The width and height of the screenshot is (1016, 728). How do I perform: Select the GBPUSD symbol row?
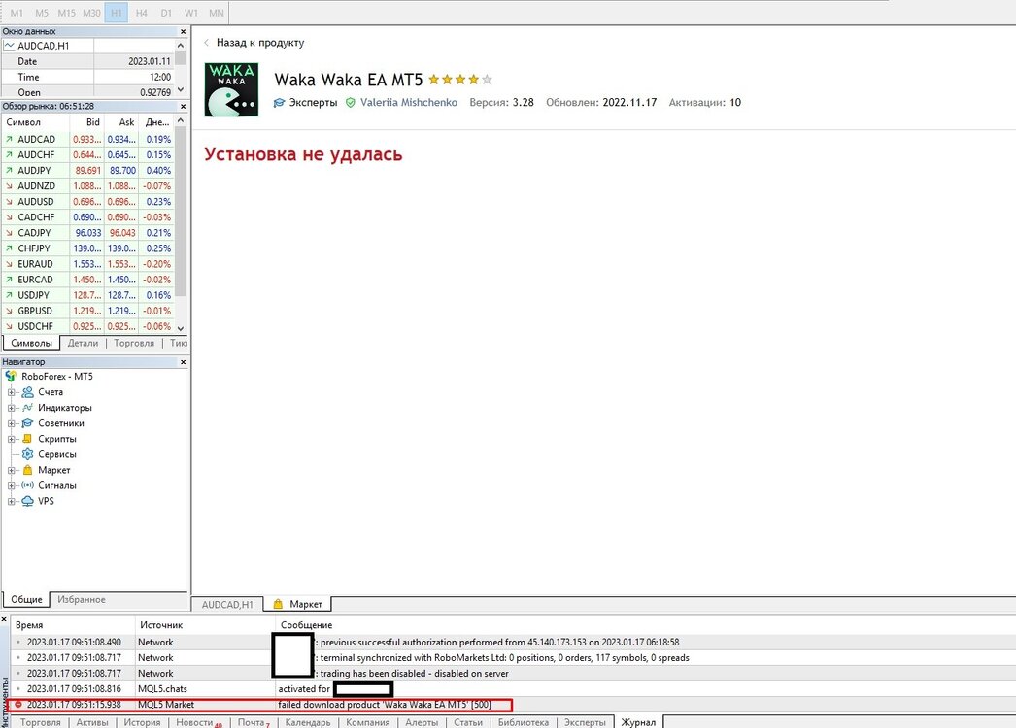pos(88,311)
